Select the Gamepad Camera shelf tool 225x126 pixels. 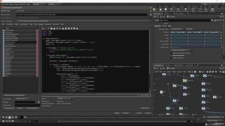[212, 10]
